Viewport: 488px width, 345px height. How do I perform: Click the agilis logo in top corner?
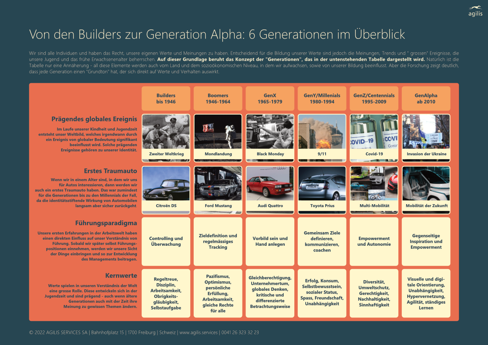pyautogui.click(x=475, y=11)
